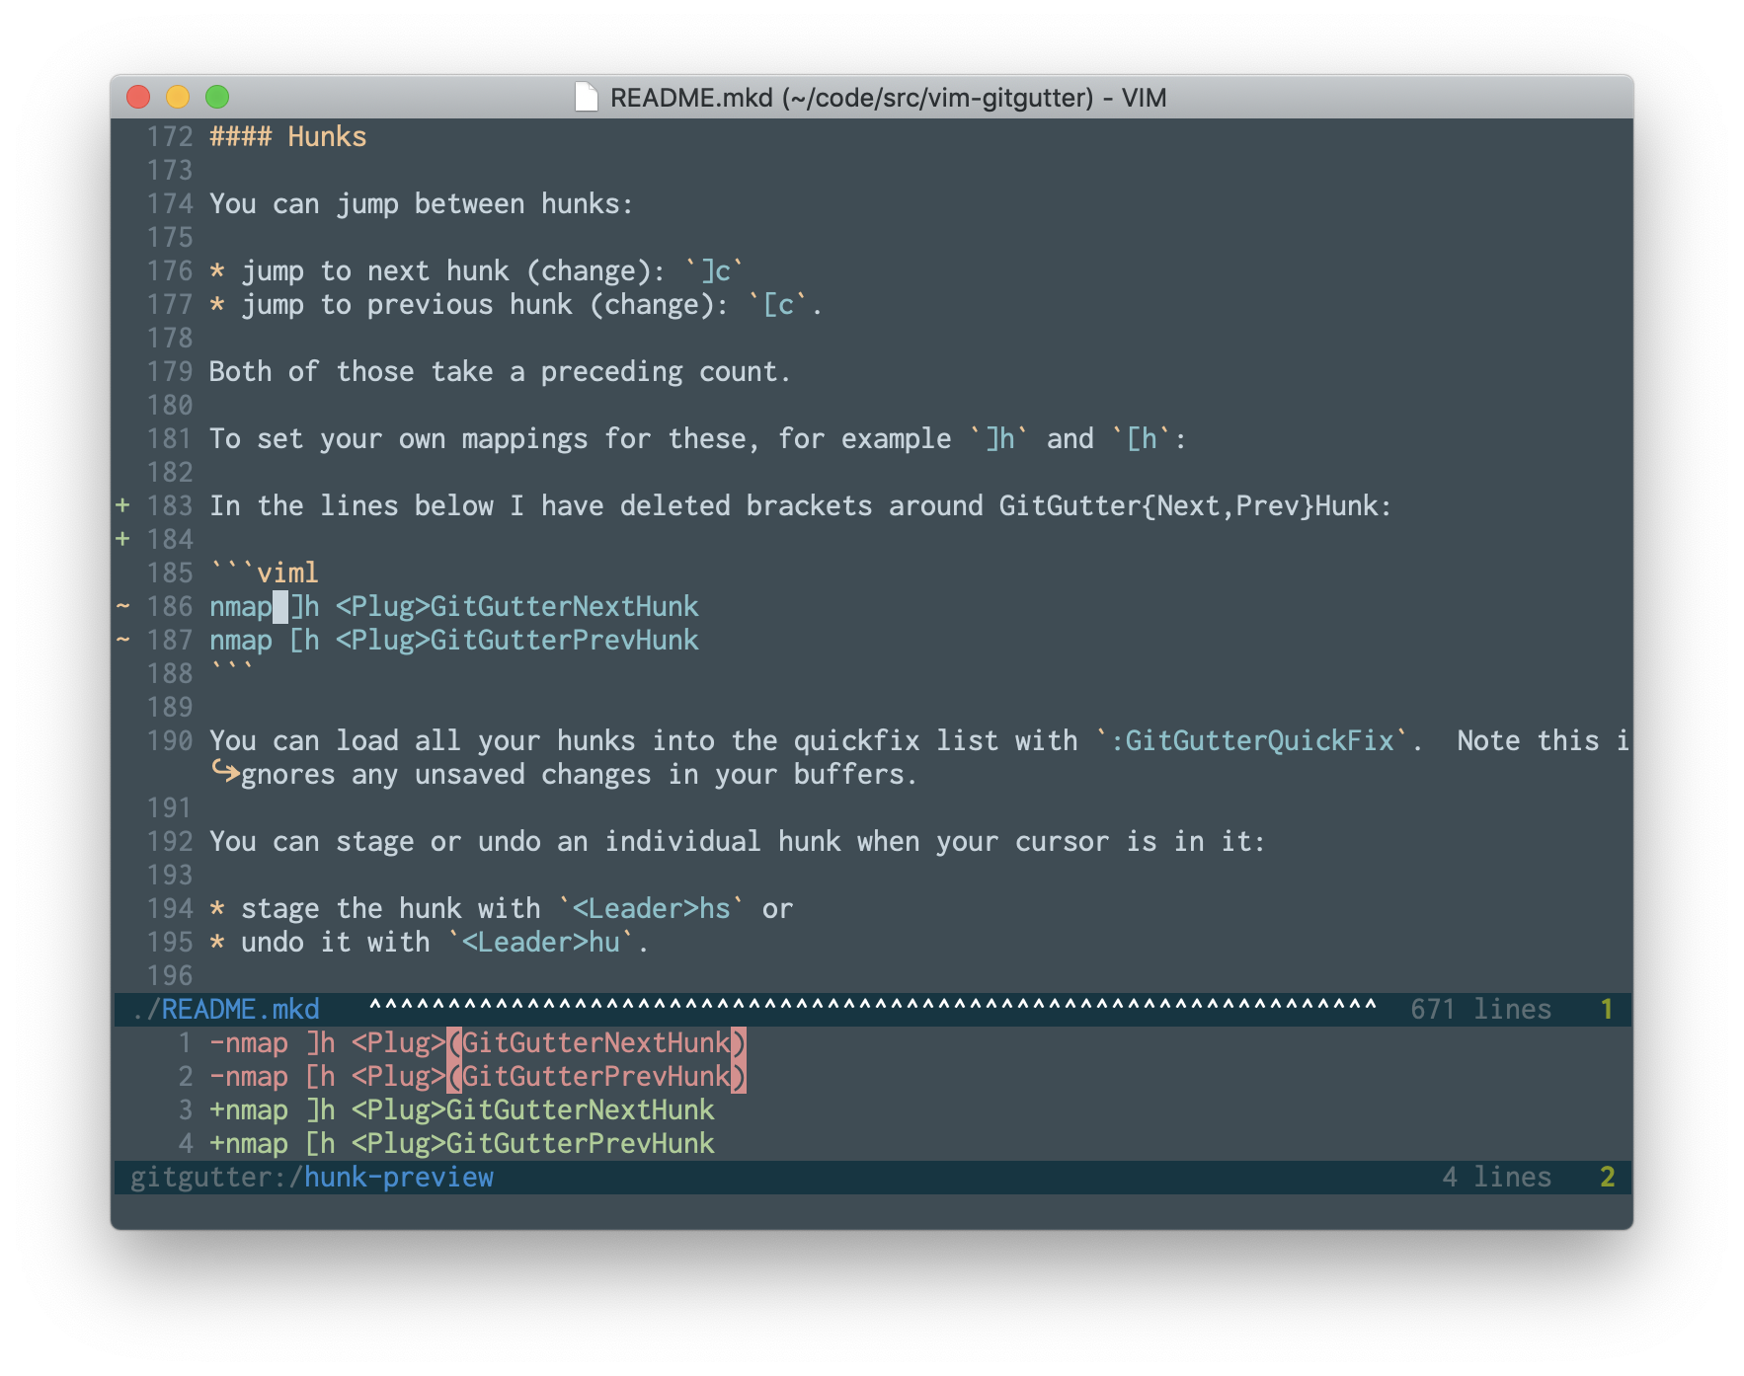The image size is (1744, 1376).
Task: Click the '+' gutter sign at line 184
Action: tap(122, 539)
